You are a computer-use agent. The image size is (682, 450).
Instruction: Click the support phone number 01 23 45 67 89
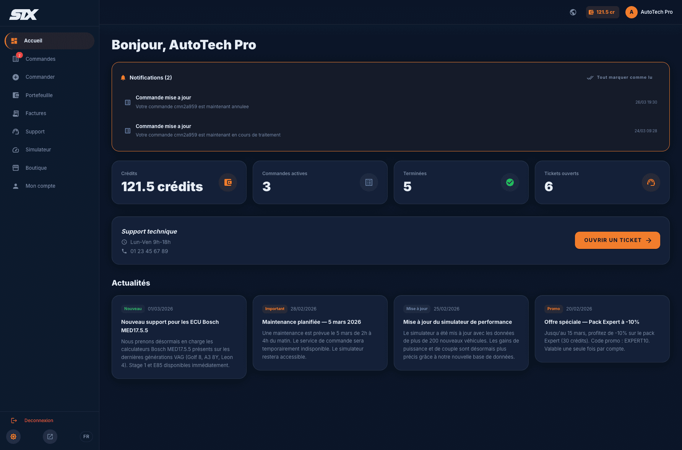click(149, 251)
